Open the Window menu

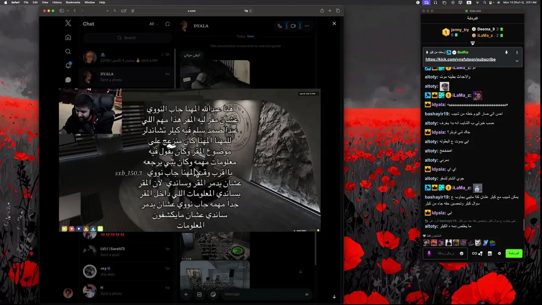90,3
